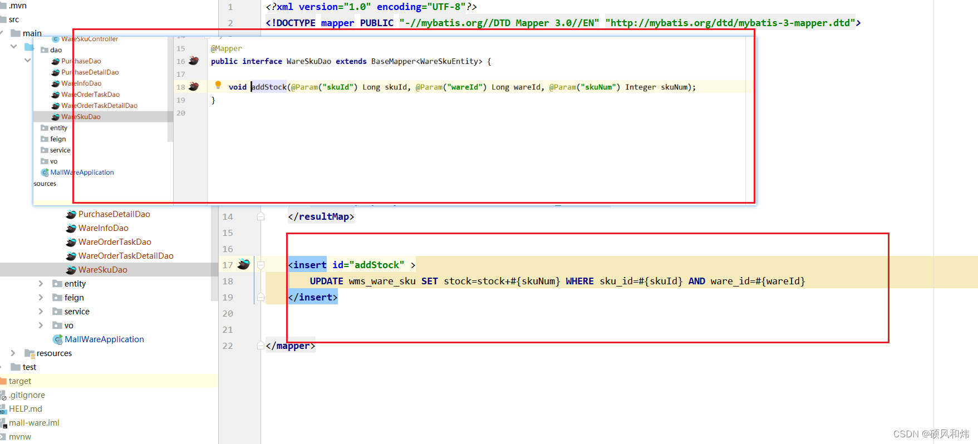978x444 pixels.
Task: Click the UPDATE wms_ware_sku SQL statement line
Action: tap(557, 282)
